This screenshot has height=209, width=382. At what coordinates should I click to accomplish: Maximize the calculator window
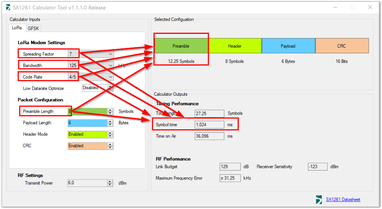click(x=352, y=7)
